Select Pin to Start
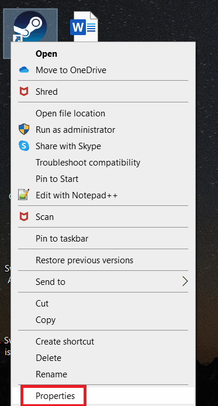Image resolution: width=218 pixels, height=406 pixels. 57,179
